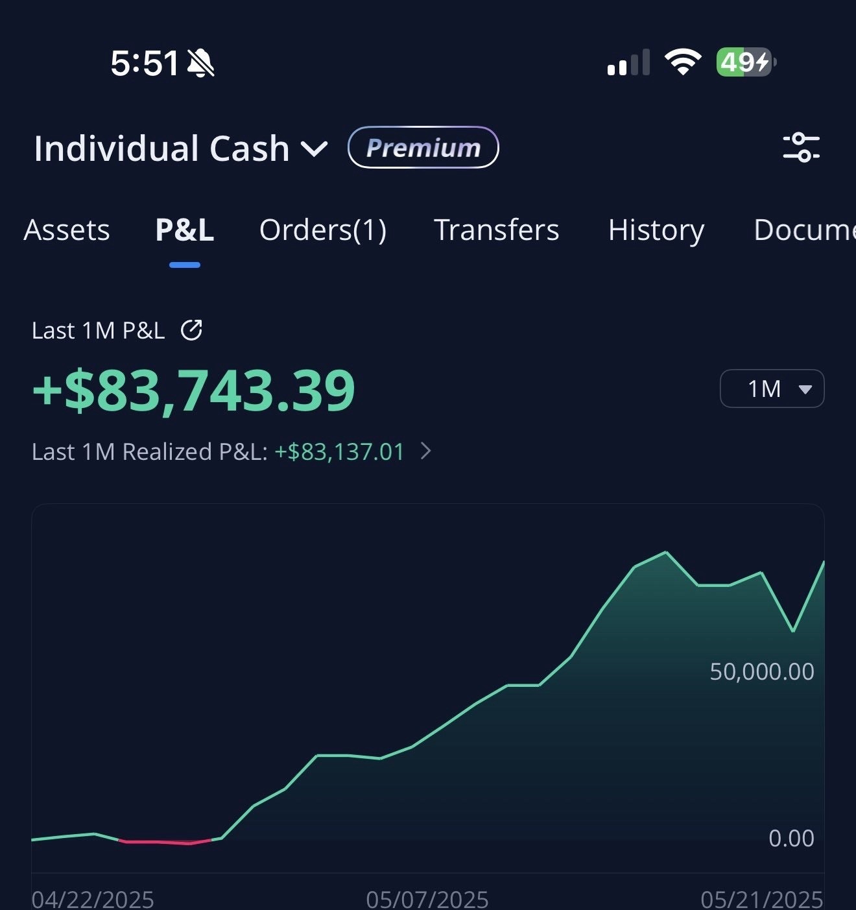This screenshot has height=910, width=856.
Task: Open the 1M time period dropdown
Action: tap(772, 388)
